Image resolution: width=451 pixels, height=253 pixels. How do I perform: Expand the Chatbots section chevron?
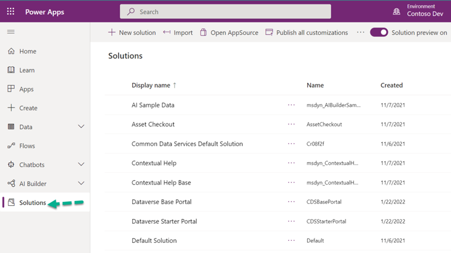click(81, 164)
